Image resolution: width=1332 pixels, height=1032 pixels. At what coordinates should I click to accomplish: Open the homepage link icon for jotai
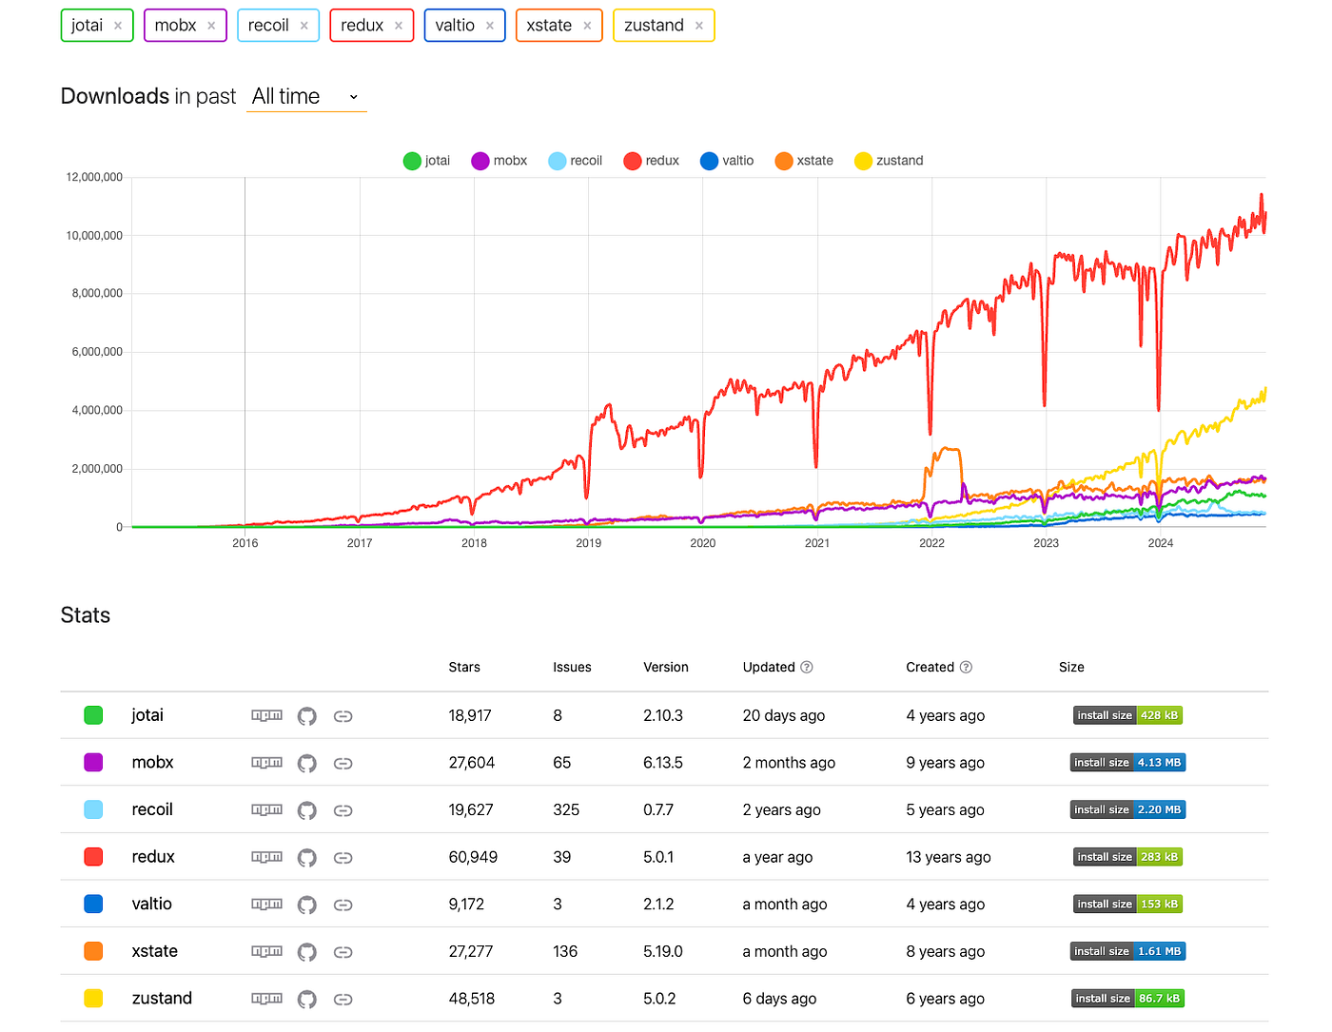coord(343,716)
